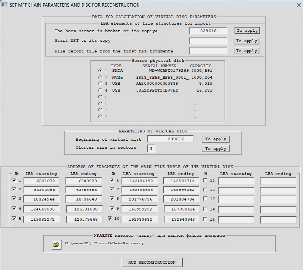
Task: Edit fragment 10 LBA starting 192933632
Action: coord(139,219)
